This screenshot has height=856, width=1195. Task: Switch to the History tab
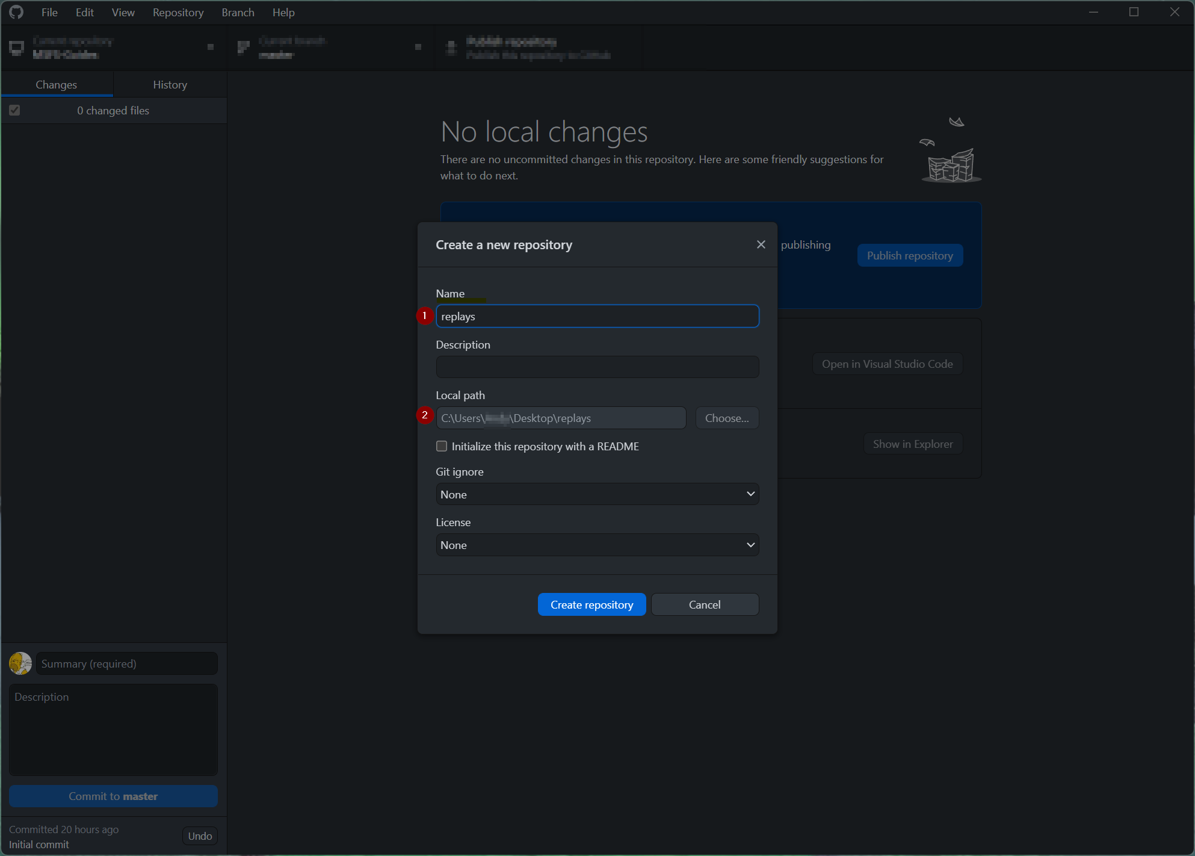pyautogui.click(x=170, y=84)
